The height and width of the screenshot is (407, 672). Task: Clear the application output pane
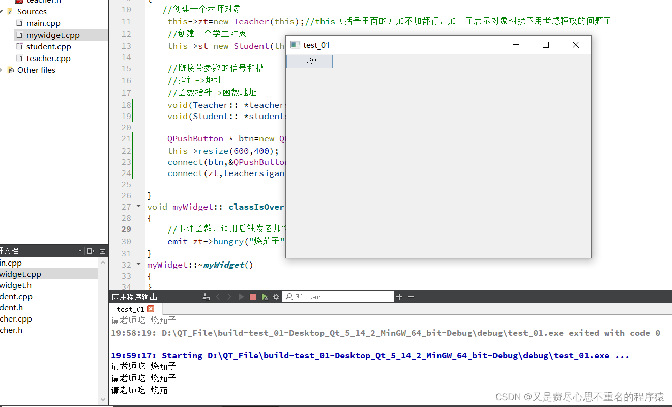click(206, 297)
